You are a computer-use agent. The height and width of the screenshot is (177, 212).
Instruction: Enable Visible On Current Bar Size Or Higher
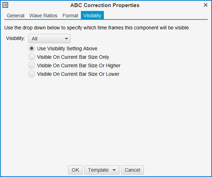pyautogui.click(x=32, y=65)
